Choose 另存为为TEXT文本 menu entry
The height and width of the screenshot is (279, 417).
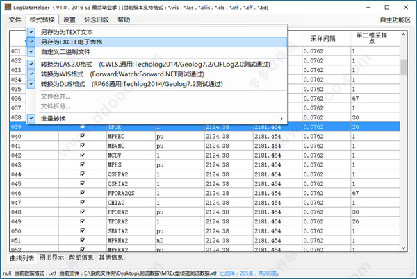coord(157,32)
